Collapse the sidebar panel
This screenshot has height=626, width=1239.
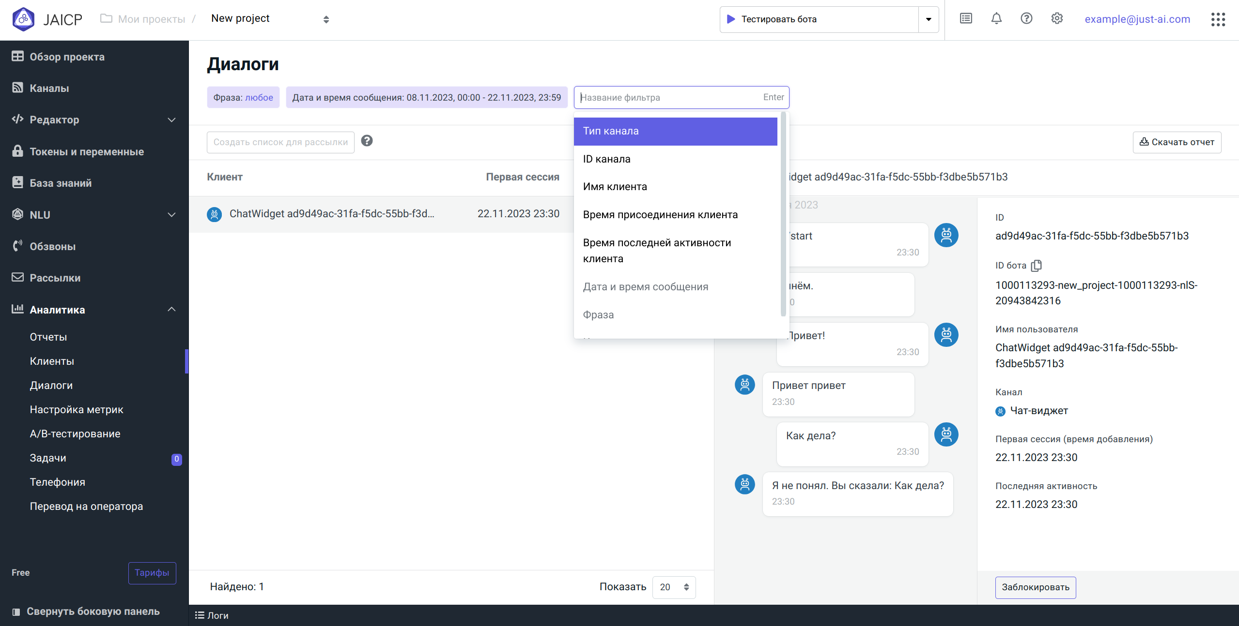[x=86, y=611]
